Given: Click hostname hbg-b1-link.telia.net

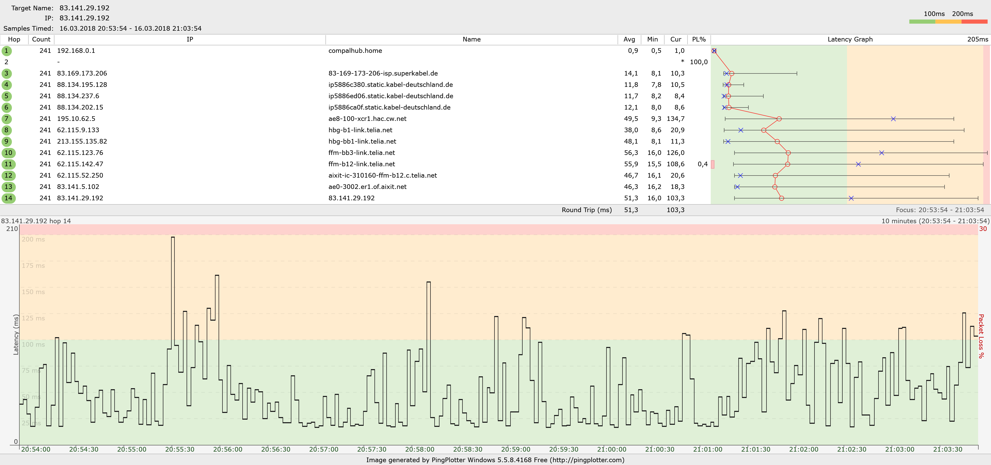Looking at the screenshot, I should [x=361, y=130].
